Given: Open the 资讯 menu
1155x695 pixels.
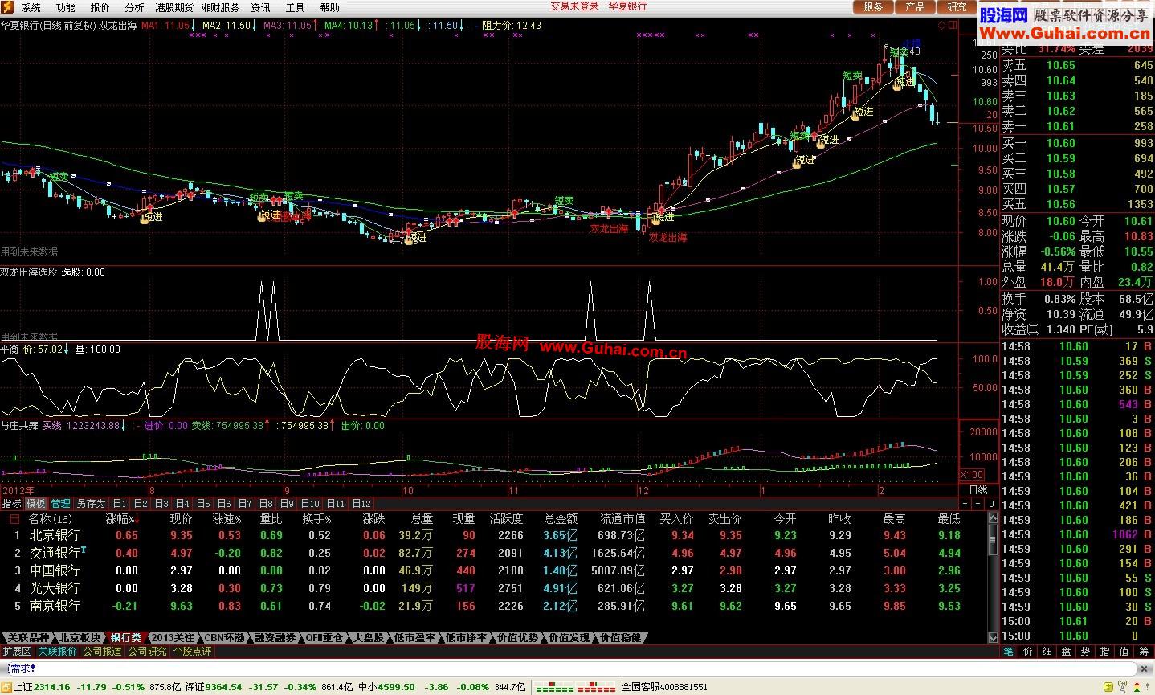Looking at the screenshot, I should point(260,7).
